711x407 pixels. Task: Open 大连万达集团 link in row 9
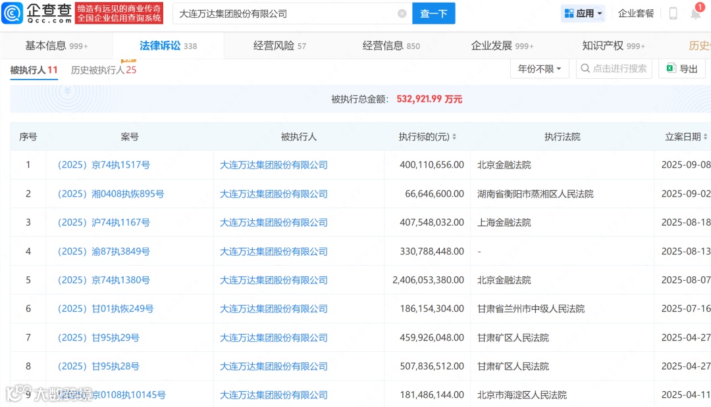273,395
